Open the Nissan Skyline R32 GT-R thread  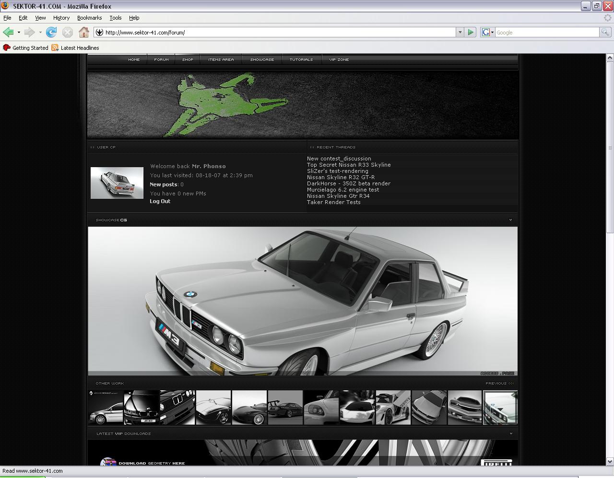(x=341, y=177)
